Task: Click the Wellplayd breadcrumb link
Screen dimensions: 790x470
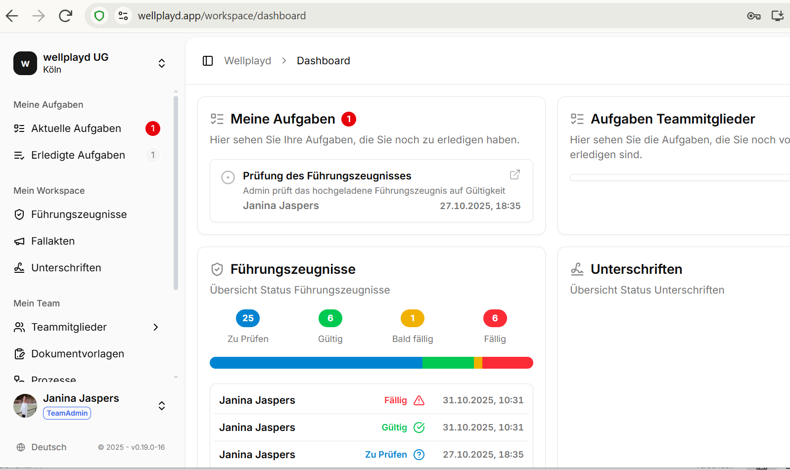Action: click(x=248, y=61)
